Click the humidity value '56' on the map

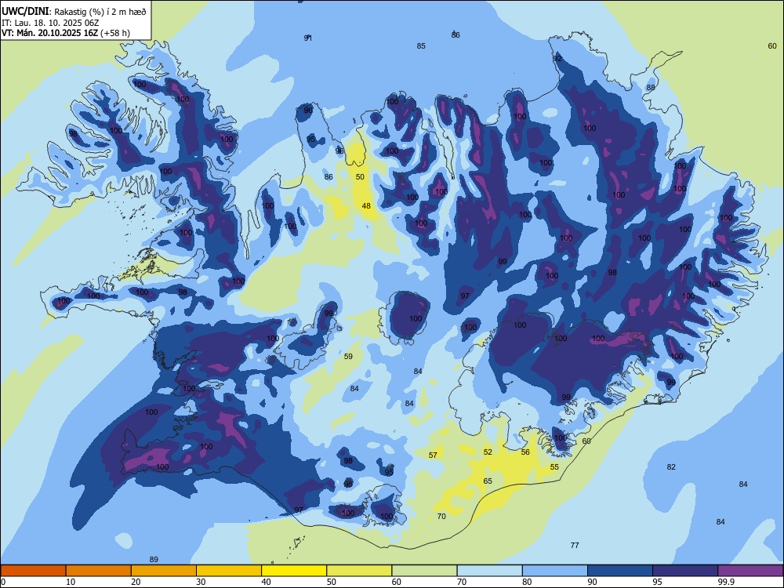coord(525,452)
